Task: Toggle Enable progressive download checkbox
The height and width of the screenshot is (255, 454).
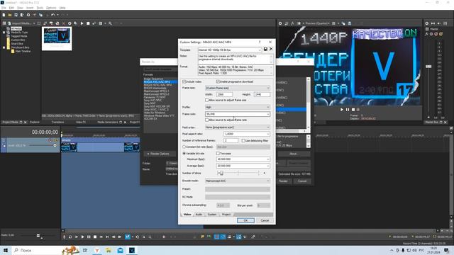Action: [218, 81]
